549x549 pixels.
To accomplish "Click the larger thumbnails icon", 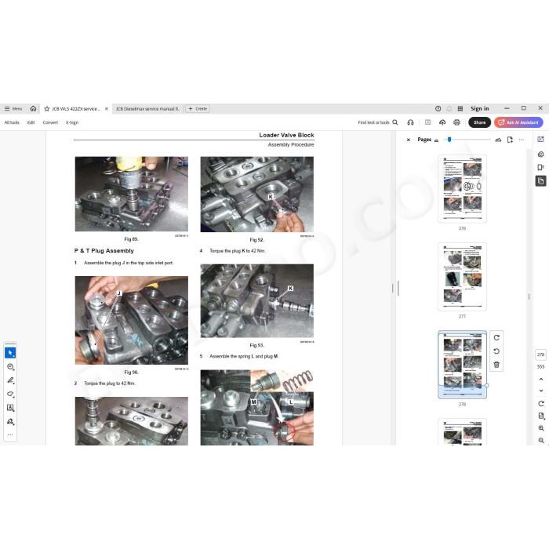I will [x=498, y=140].
